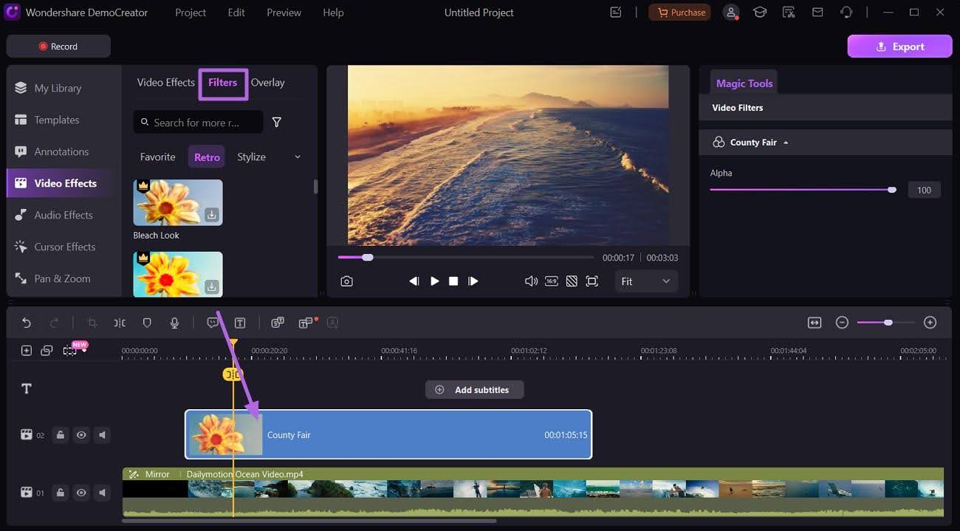This screenshot has height=531, width=960.
Task: Toggle lock on track 01
Action: (61, 493)
